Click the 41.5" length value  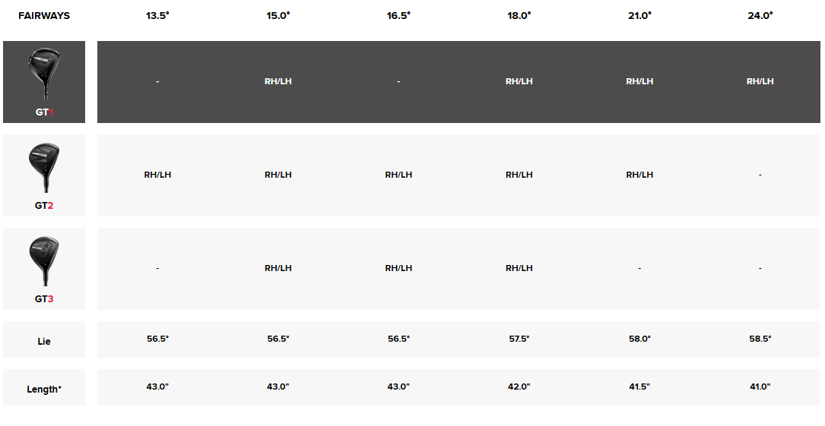[x=639, y=387]
